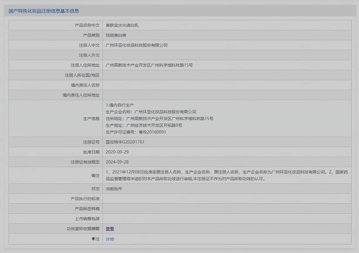This screenshot has height=253, width=359.
Task: Open the 详情 link in the 注 row
Action: (110, 239)
